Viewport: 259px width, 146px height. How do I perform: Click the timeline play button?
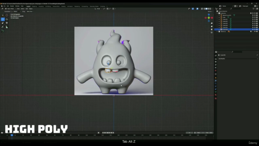click(x=109, y=133)
